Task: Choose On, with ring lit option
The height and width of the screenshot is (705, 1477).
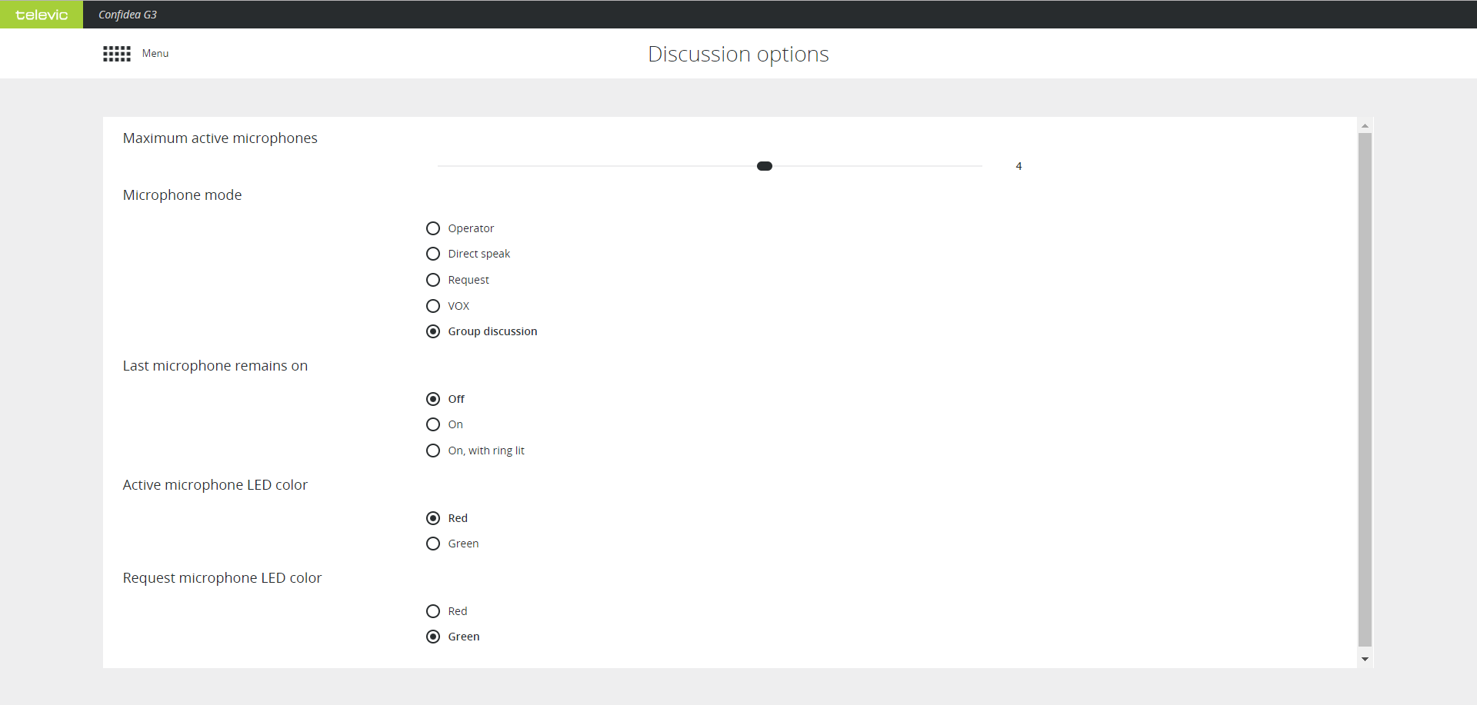Action: 433,451
